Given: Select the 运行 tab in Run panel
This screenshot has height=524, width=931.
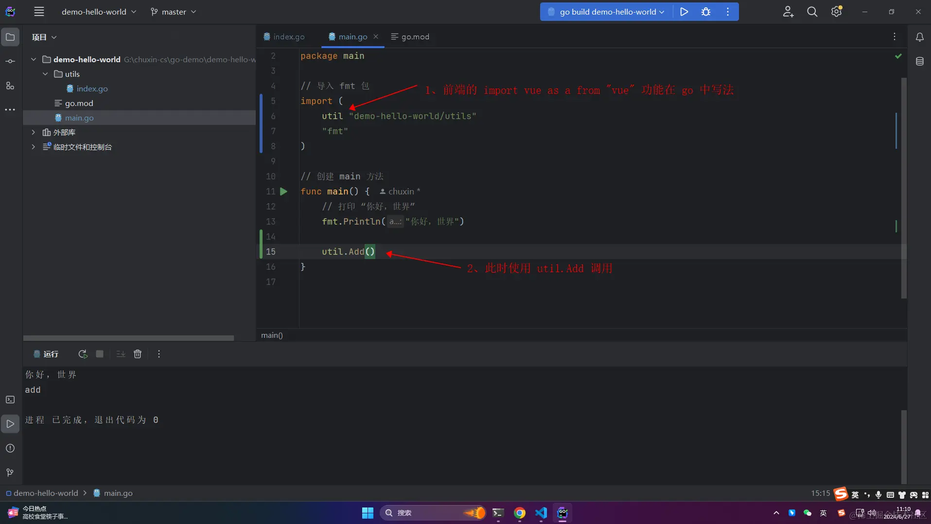Looking at the screenshot, I should tap(46, 354).
